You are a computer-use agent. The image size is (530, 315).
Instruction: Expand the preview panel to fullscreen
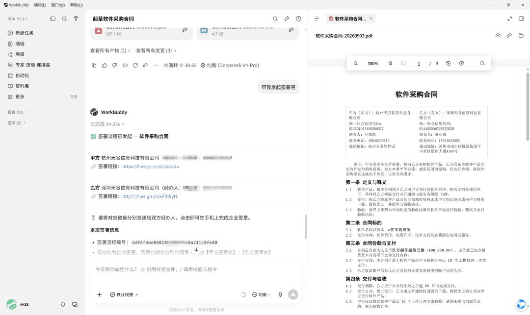[x=510, y=19]
